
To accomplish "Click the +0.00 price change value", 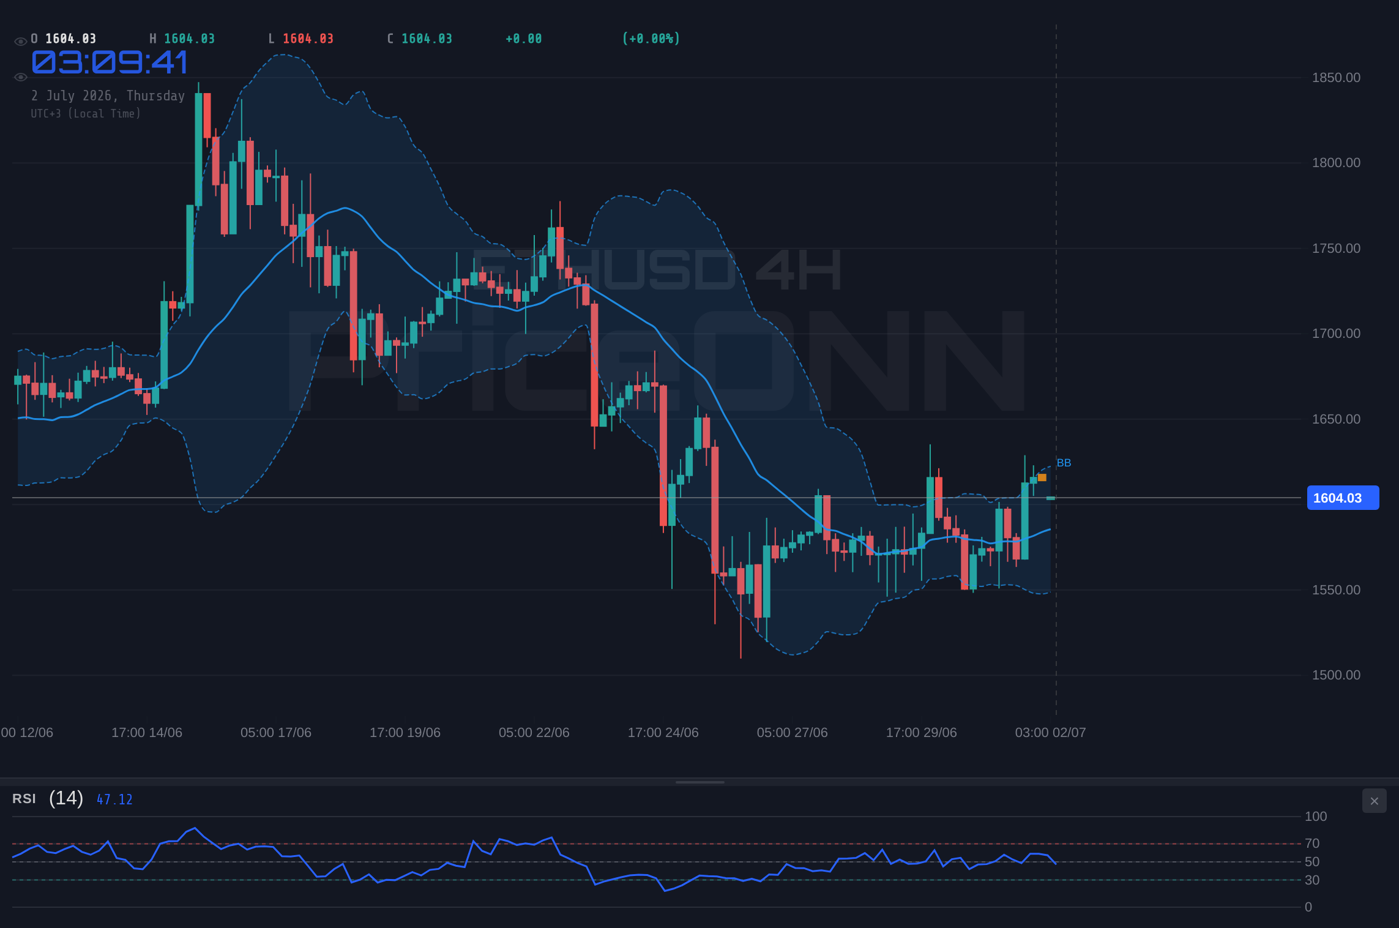I will click(524, 39).
